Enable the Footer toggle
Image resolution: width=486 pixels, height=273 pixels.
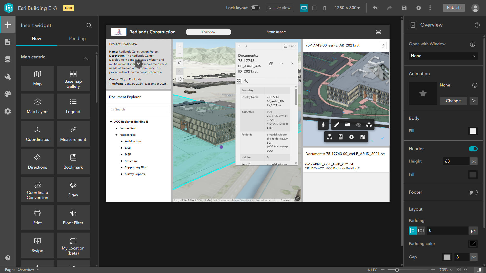(x=473, y=192)
